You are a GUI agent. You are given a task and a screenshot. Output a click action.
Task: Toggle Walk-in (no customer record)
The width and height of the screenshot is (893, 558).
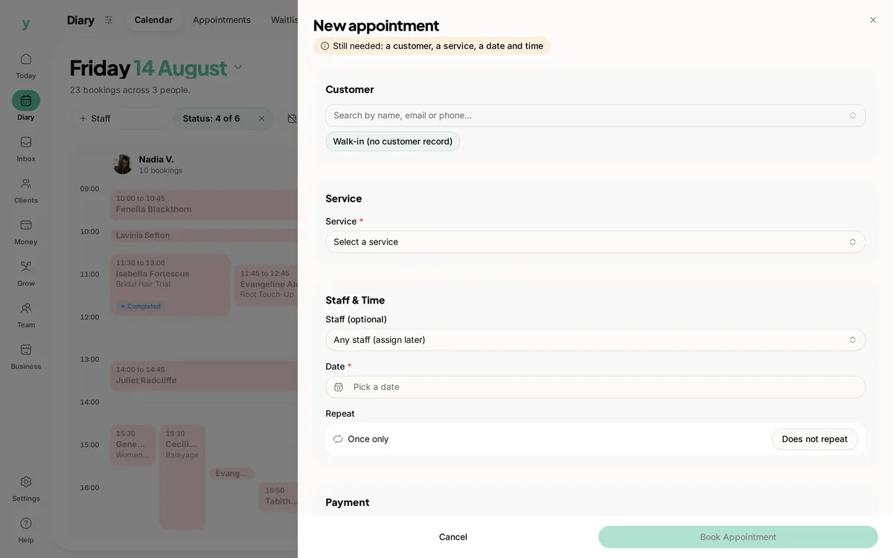(393, 141)
